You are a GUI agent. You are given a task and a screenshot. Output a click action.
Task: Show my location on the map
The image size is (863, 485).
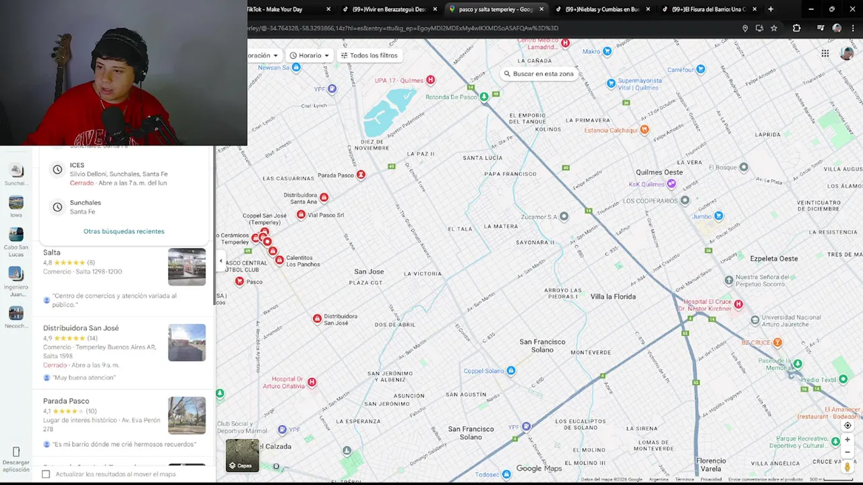tap(847, 425)
